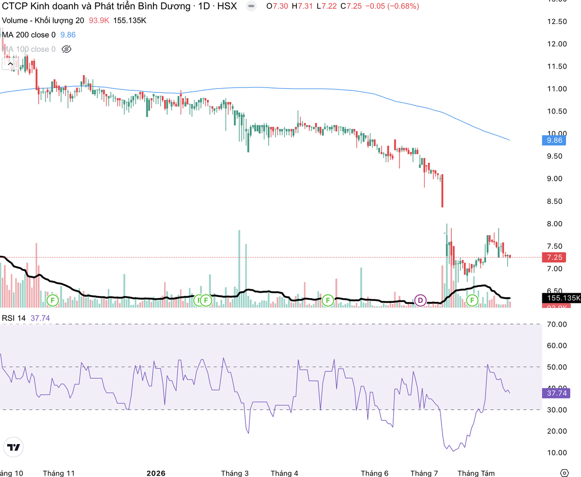Click the change value −0.05 (−0.68%)
The height and width of the screenshot is (477, 581).
(393, 6)
